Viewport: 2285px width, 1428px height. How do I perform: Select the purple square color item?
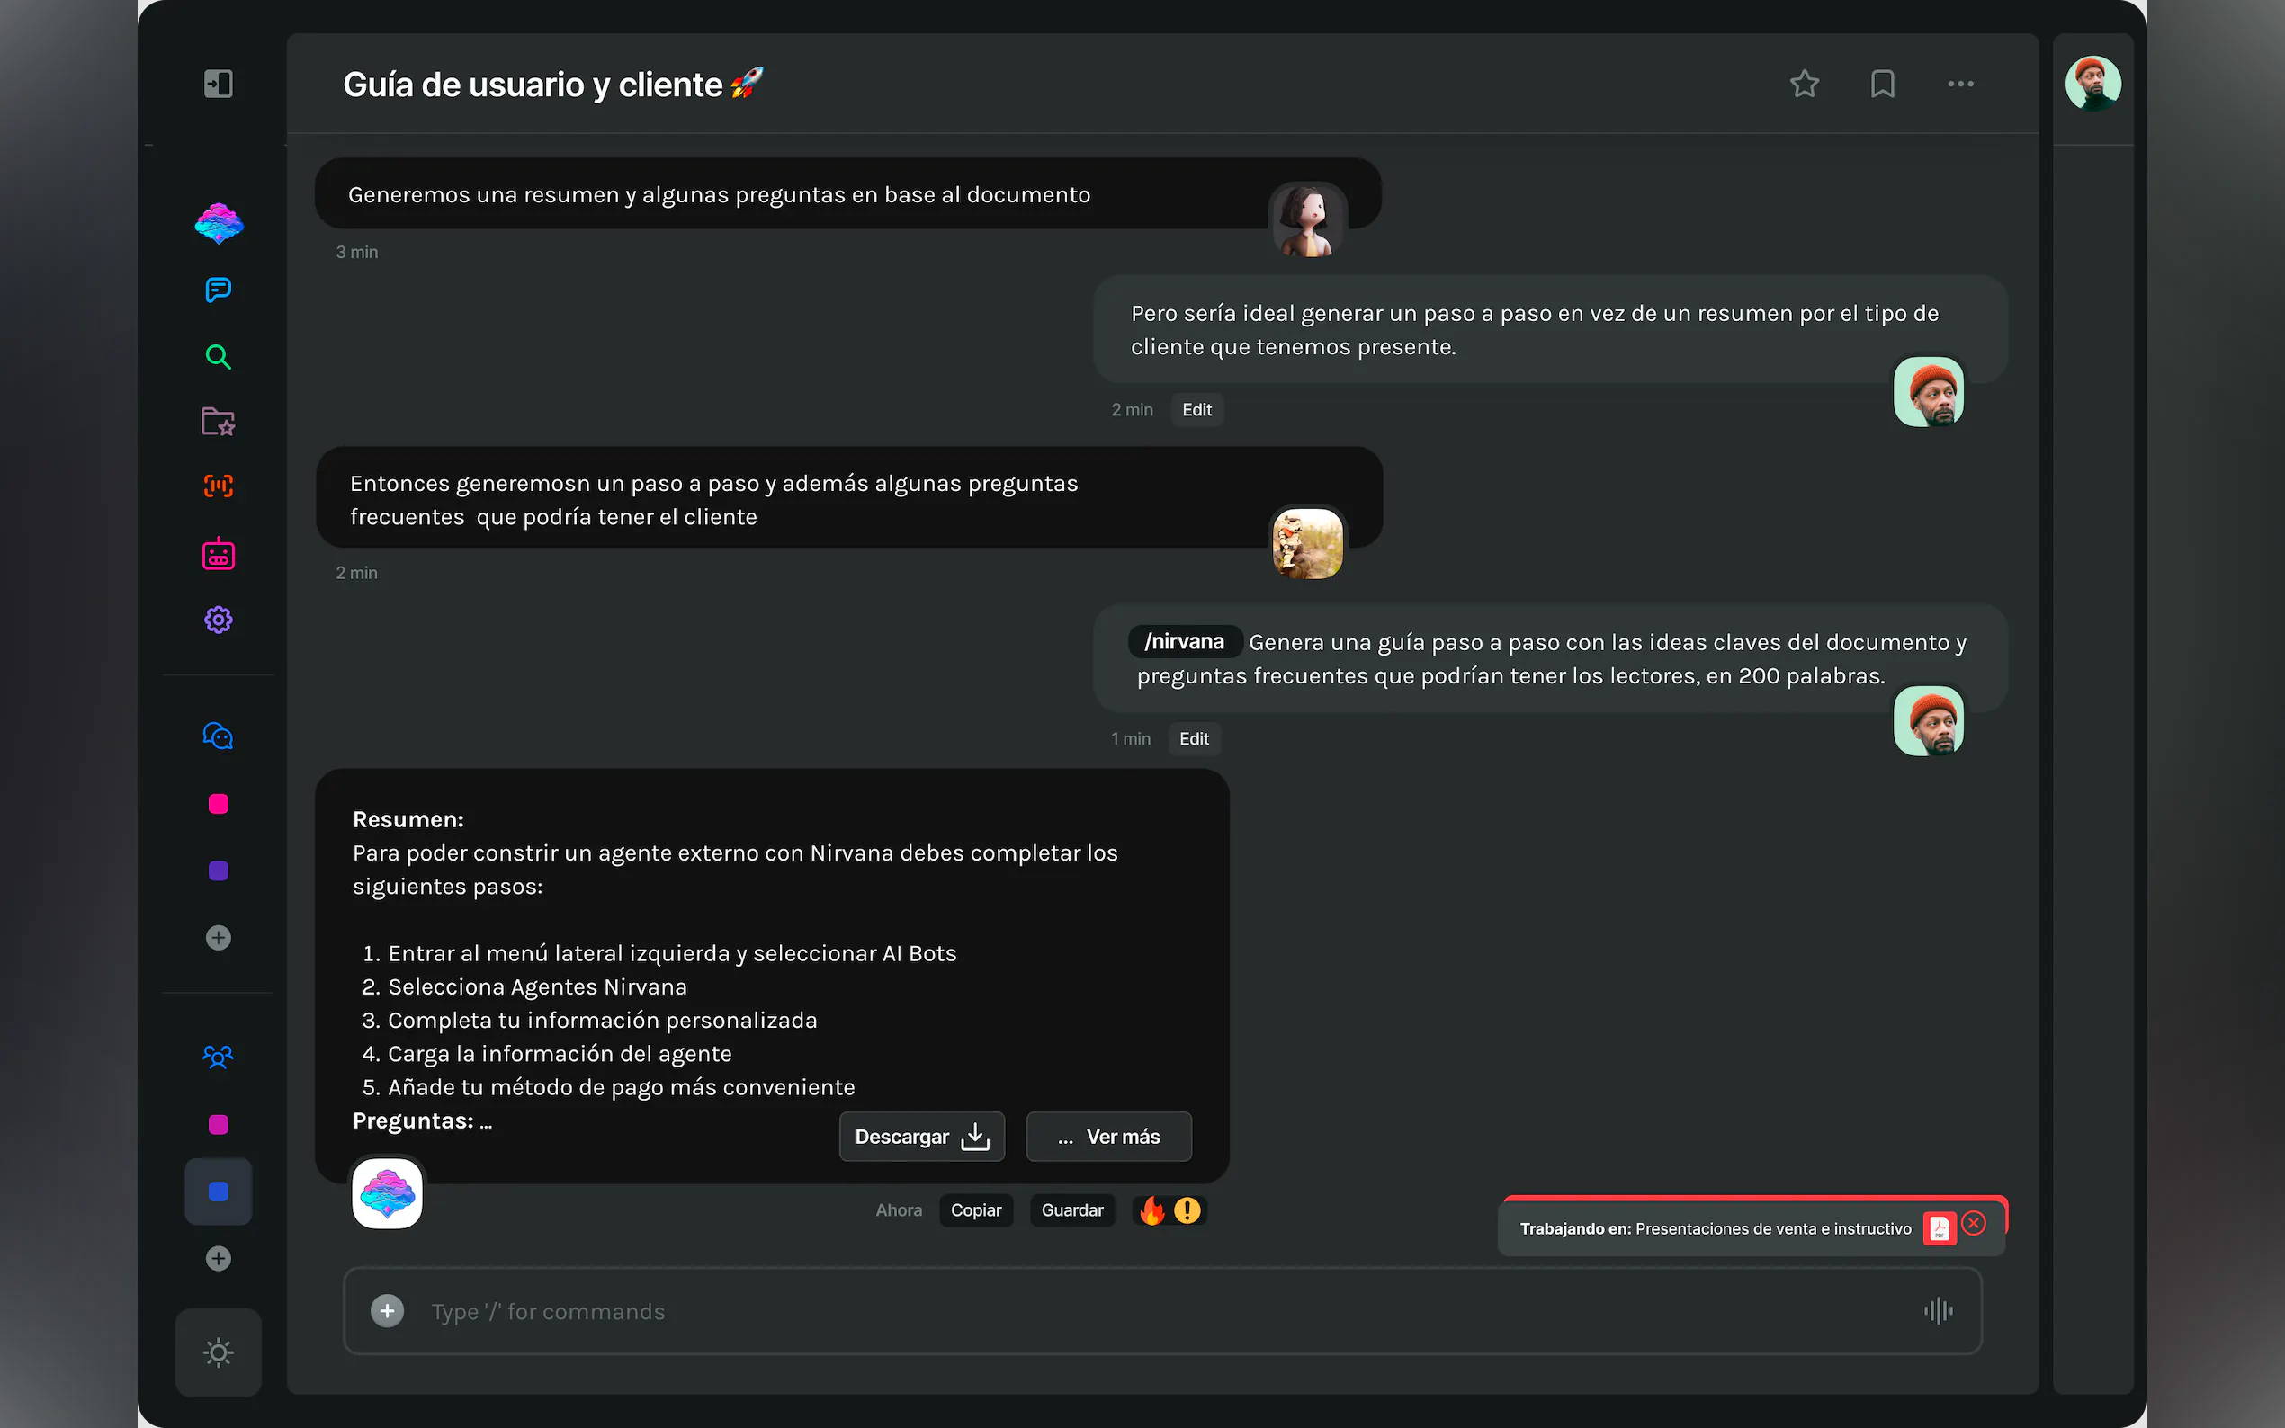[x=219, y=870]
